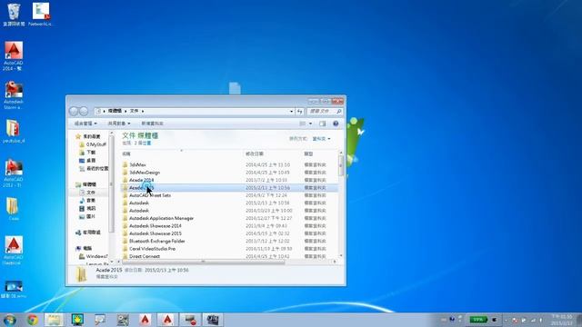Launch Google Chrome from the taskbar
582x327 pixels.
click(33, 320)
